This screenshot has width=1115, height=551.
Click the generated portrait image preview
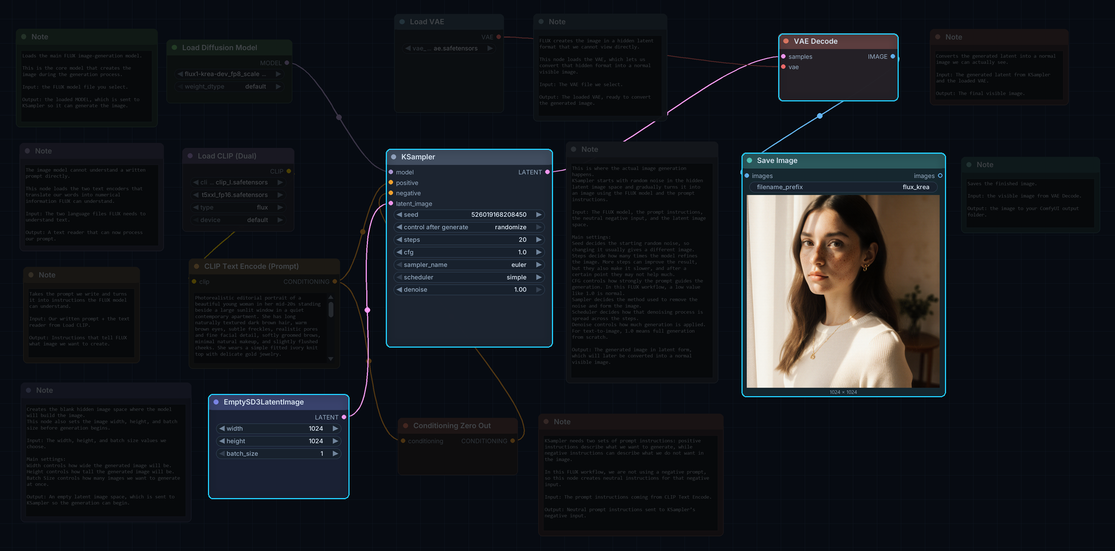843,291
